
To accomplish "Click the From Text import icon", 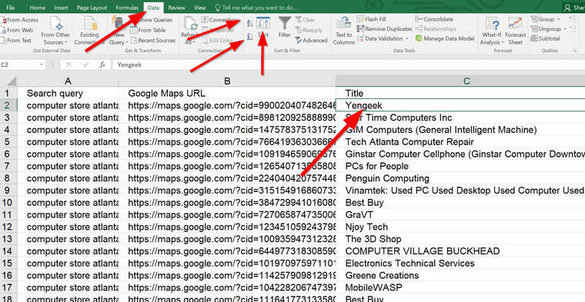I will tap(3, 40).
